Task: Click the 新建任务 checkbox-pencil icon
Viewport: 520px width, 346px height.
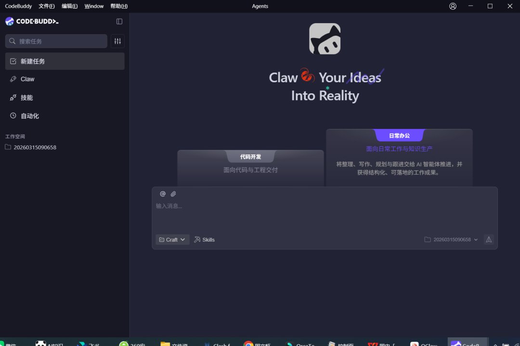Action: [x=13, y=61]
